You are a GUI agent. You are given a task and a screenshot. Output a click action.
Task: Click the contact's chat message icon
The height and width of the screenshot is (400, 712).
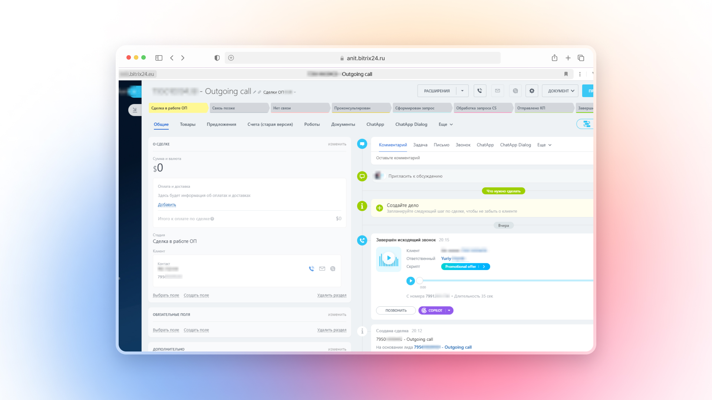pyautogui.click(x=333, y=269)
